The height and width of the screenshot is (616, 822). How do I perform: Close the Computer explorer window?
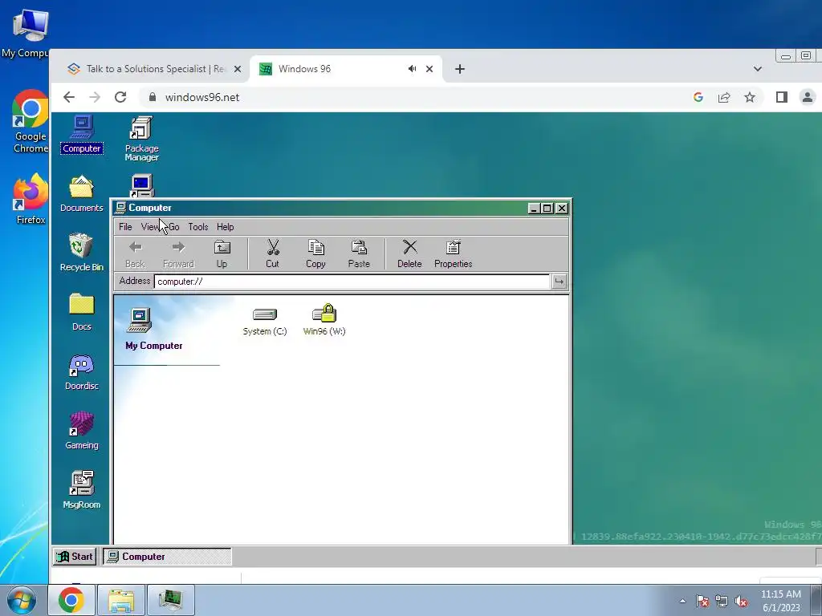[x=561, y=208]
